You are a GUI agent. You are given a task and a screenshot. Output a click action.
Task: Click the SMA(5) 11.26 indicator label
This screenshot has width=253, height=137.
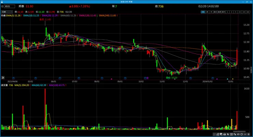coord(13,15)
